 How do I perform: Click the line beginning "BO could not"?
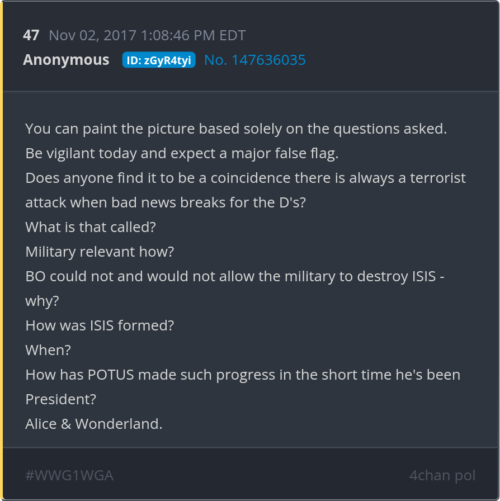(235, 276)
